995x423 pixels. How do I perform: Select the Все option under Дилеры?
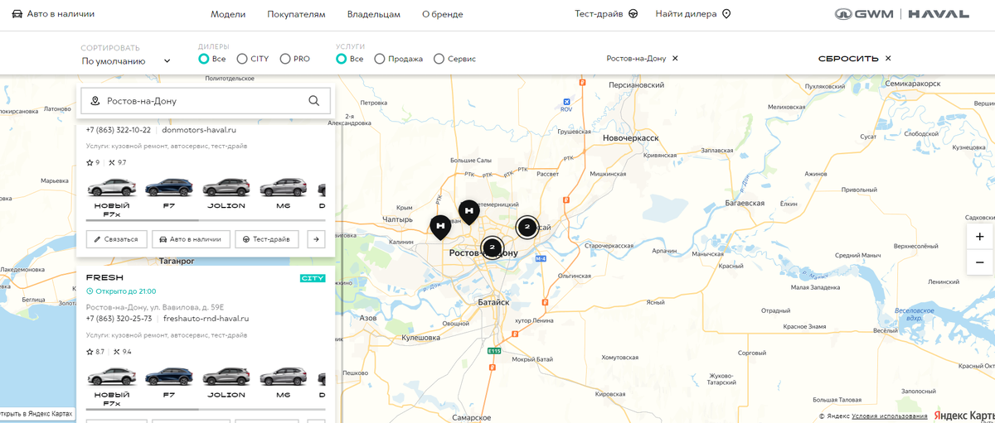click(x=211, y=59)
